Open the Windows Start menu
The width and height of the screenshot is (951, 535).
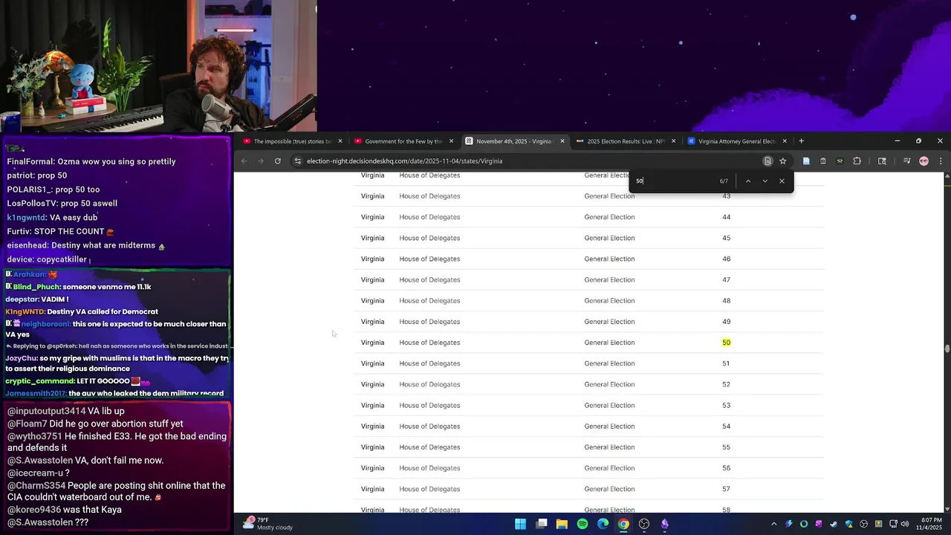click(521, 524)
